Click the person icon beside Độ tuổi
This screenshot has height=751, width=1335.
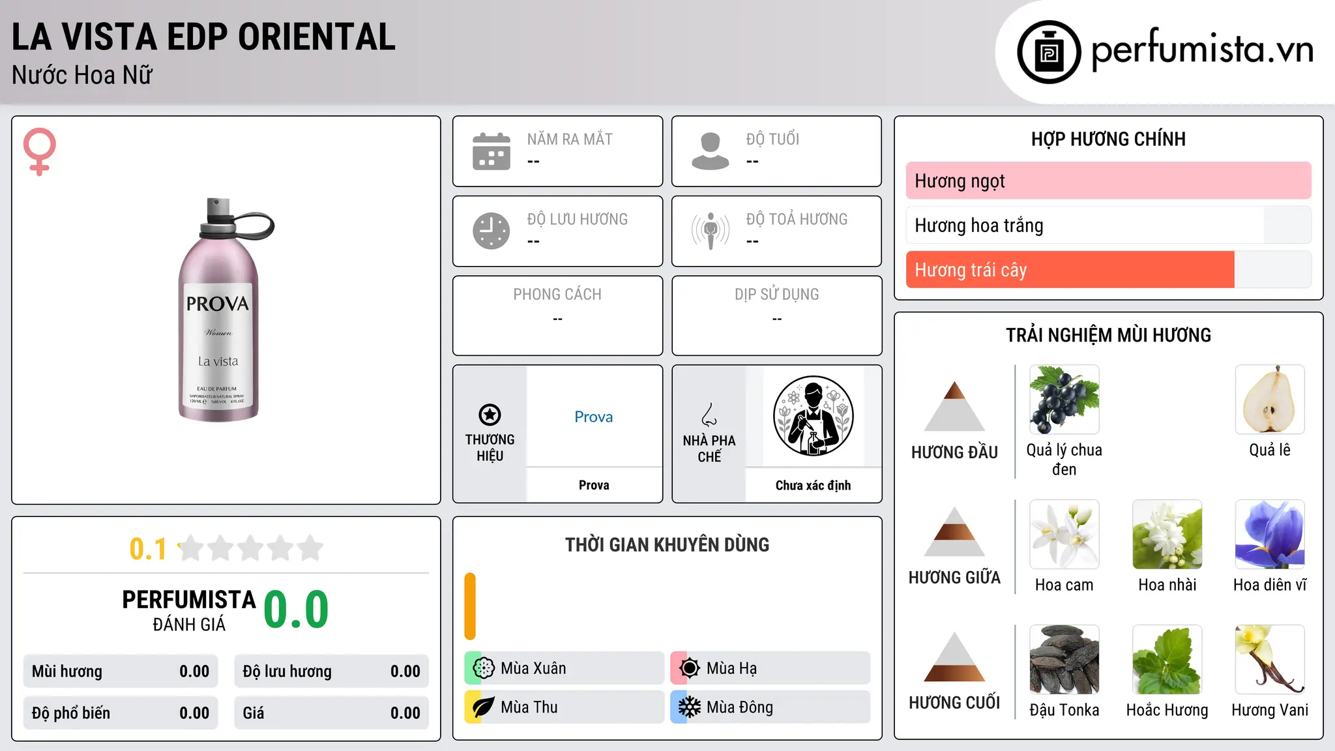[710, 151]
